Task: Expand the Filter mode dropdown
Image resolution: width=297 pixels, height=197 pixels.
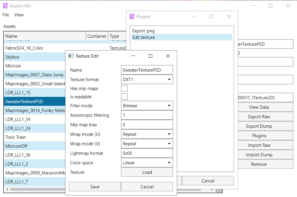Action: point(147,106)
